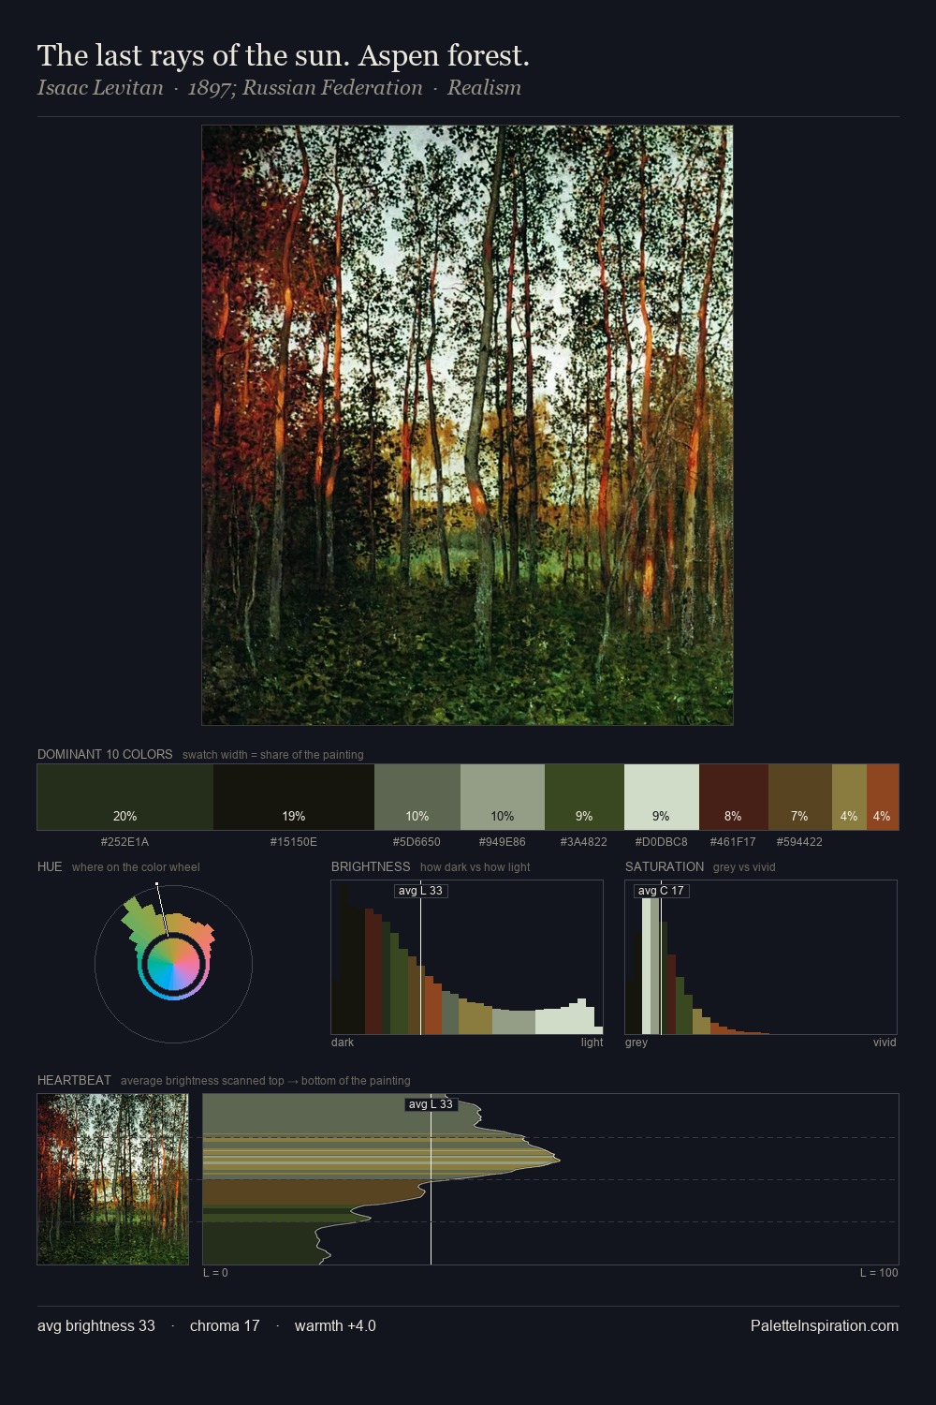Select the 19% near-black swatch #15150E
The height and width of the screenshot is (1405, 936).
click(294, 797)
